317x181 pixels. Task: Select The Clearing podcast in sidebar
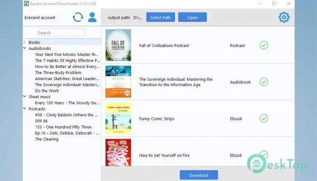click(47, 139)
